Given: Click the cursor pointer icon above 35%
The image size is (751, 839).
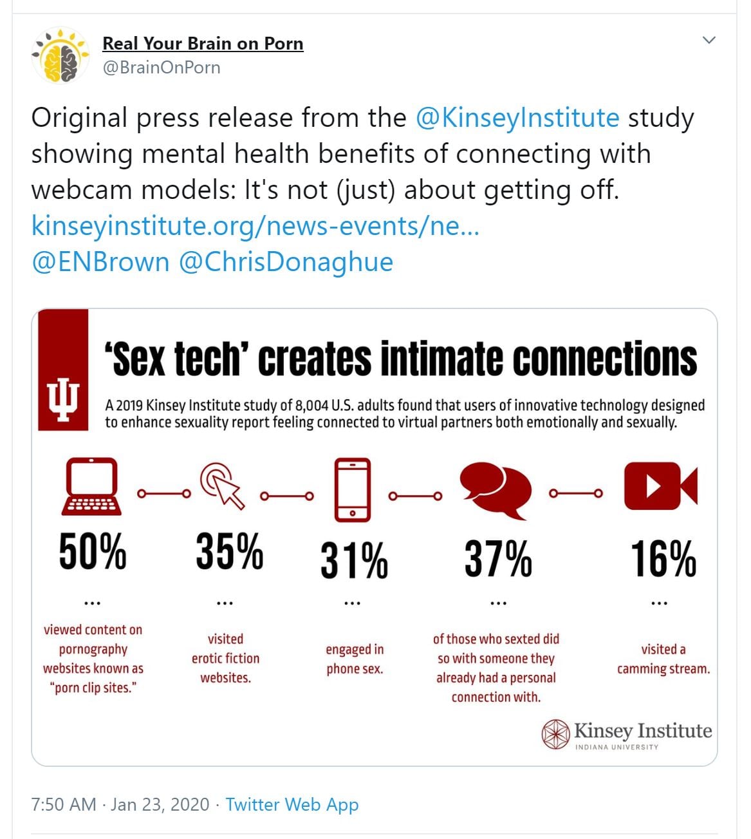Looking at the screenshot, I should tap(222, 485).
